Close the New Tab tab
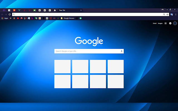The width and height of the screenshot is (178, 111). coord(81,10)
